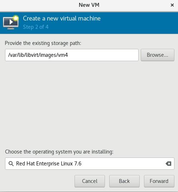Click the virtual machine monitor icon

click(11, 23)
